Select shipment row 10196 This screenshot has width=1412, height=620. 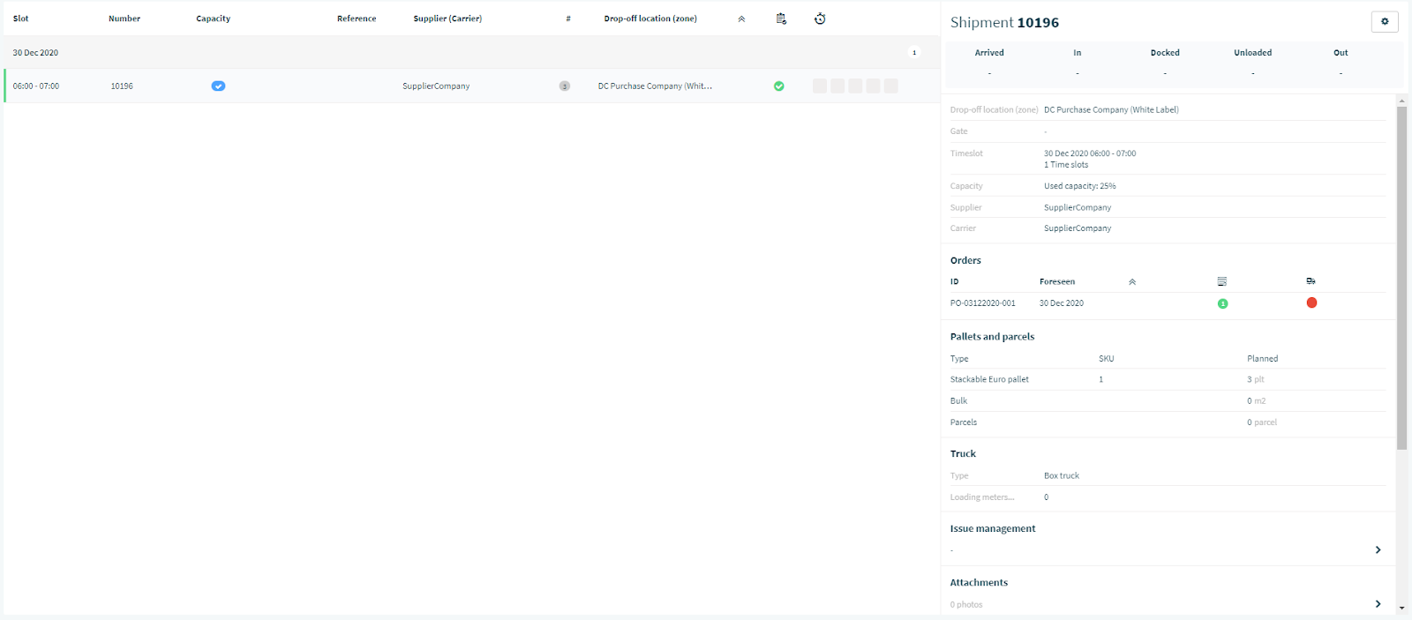click(x=472, y=86)
